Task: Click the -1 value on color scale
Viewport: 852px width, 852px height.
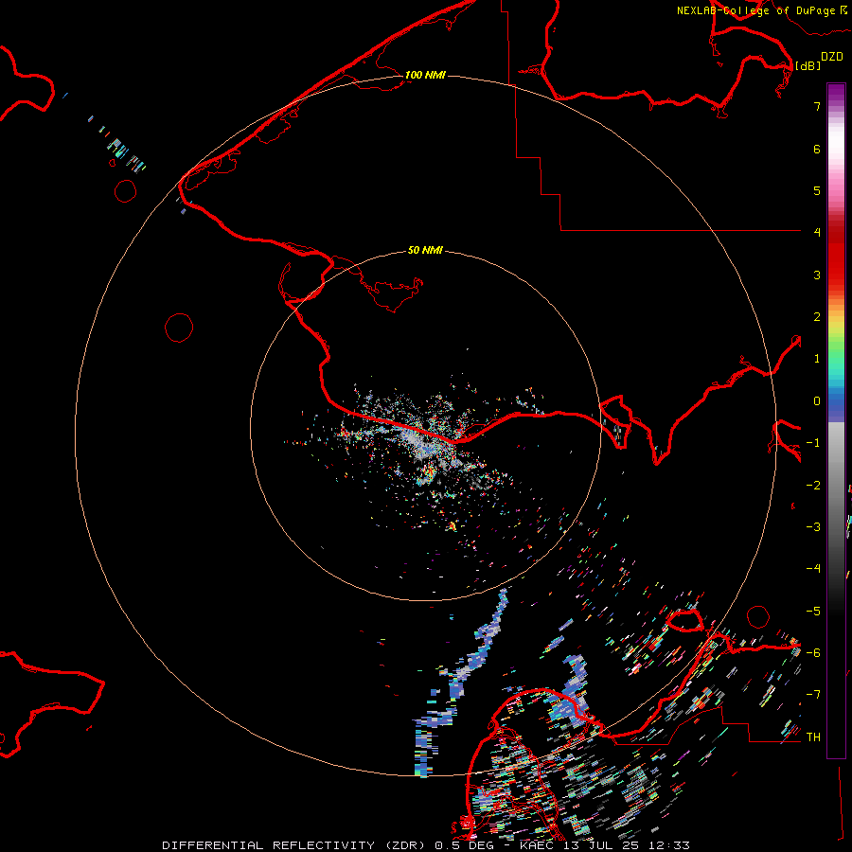Action: coord(813,443)
